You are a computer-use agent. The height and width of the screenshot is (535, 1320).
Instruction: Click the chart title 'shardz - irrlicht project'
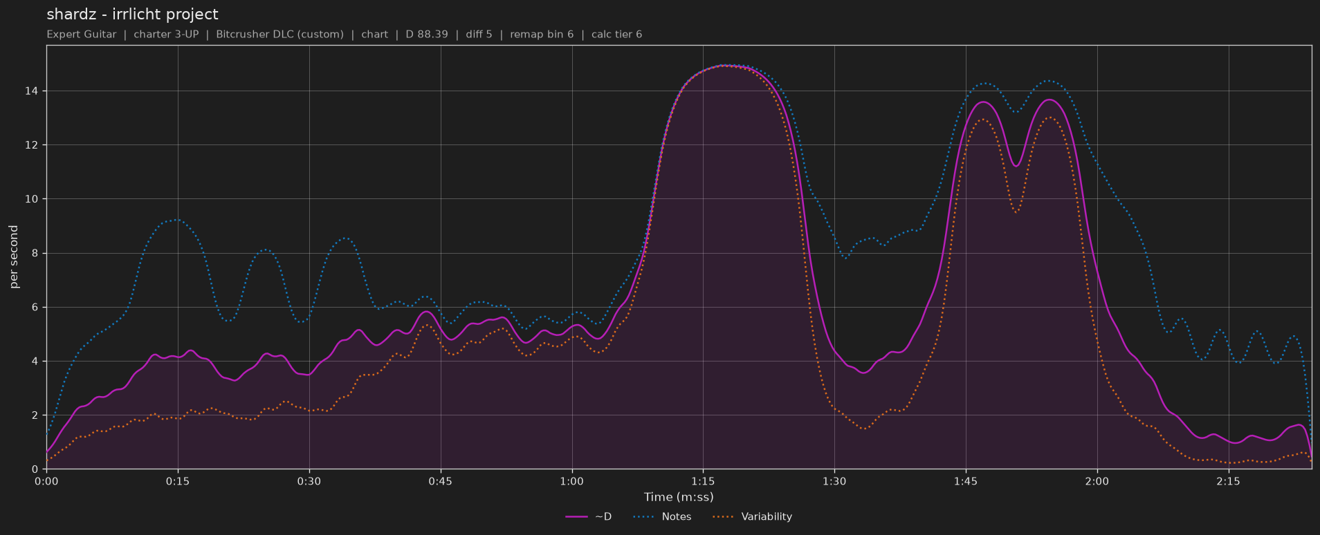(132, 15)
